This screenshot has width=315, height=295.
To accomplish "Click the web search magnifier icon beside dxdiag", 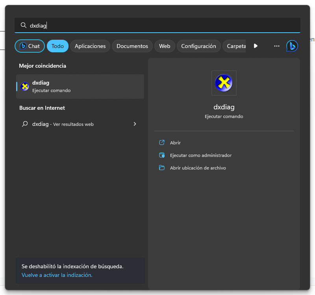I will click(25, 124).
